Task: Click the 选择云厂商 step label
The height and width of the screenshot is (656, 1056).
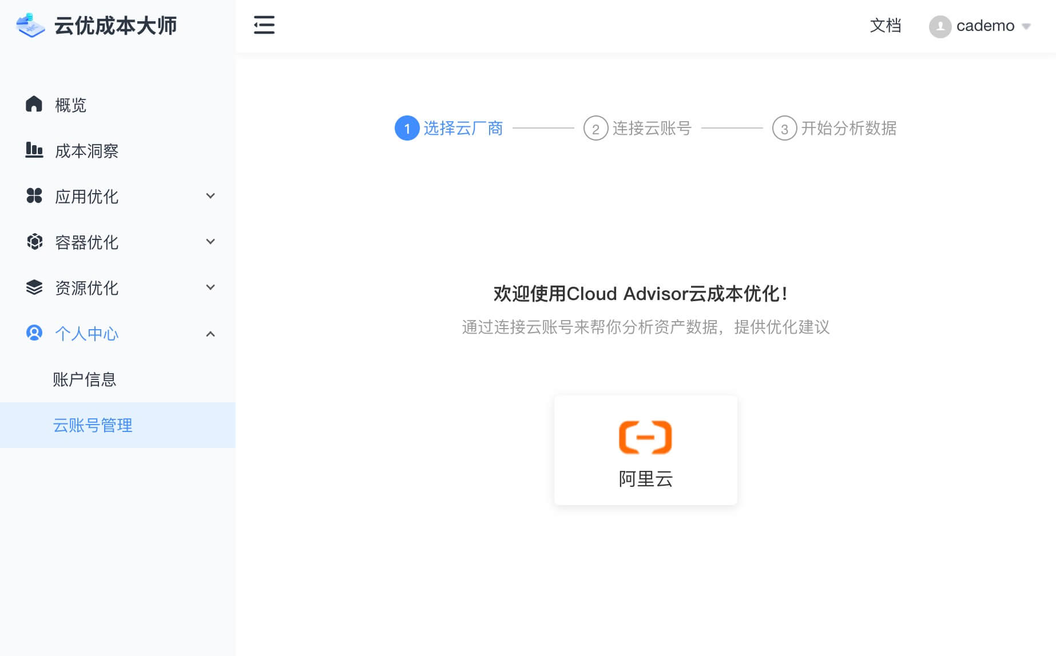Action: [x=463, y=128]
